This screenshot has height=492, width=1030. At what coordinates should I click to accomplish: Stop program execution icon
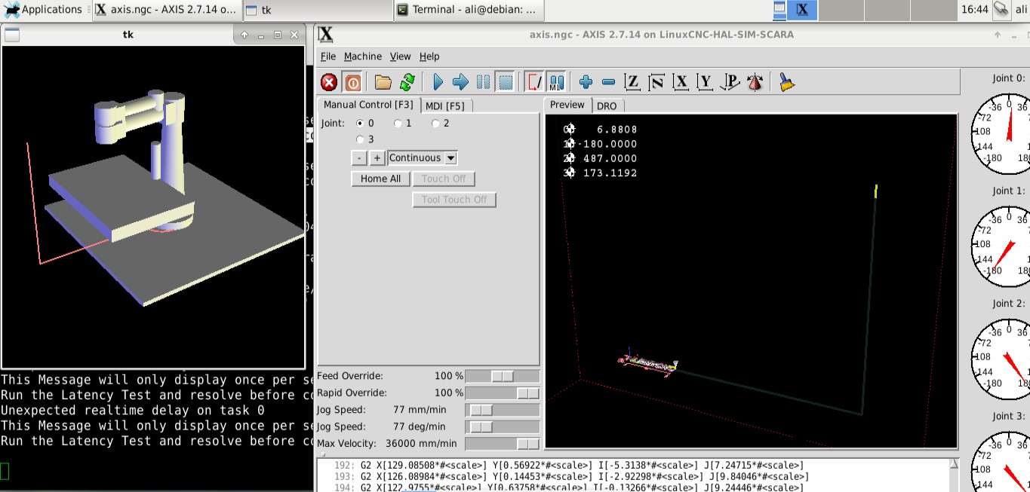506,82
